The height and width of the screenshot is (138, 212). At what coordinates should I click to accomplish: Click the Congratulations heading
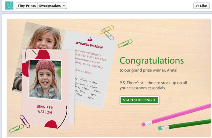(152, 61)
